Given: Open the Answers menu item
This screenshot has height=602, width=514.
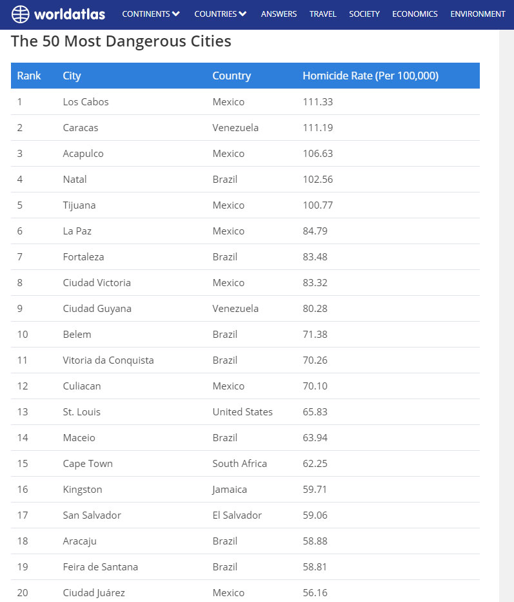Looking at the screenshot, I should click(279, 14).
